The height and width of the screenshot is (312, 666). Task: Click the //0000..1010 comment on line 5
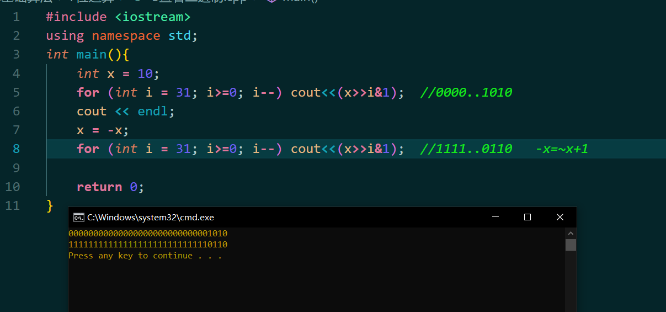466,92
